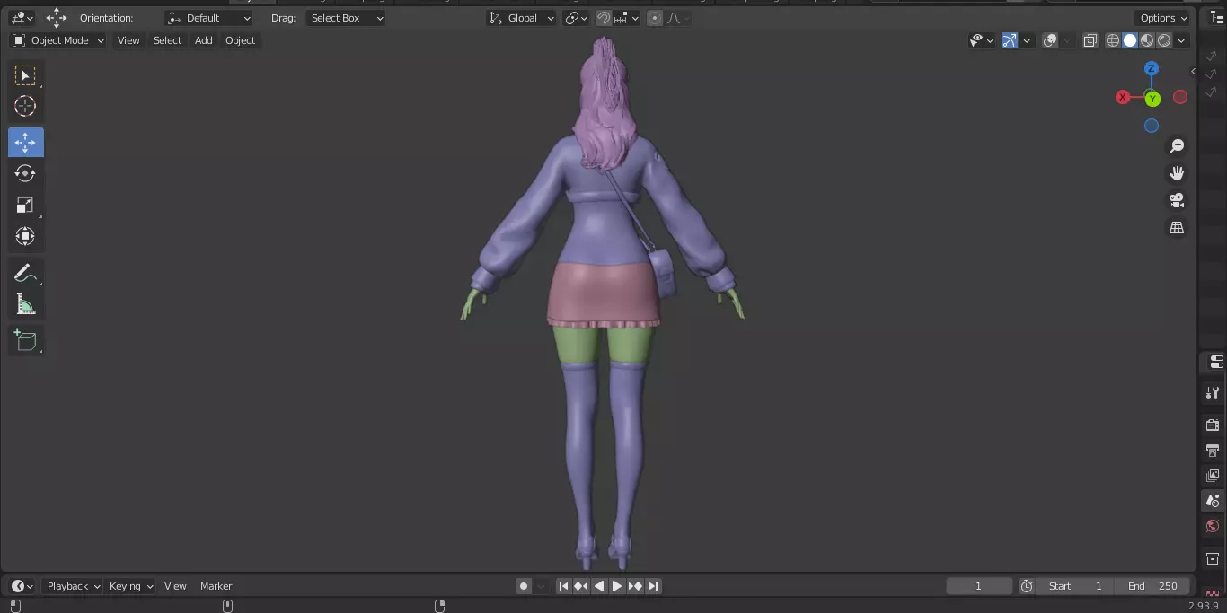Toggle viewport overlays button

(x=1050, y=40)
